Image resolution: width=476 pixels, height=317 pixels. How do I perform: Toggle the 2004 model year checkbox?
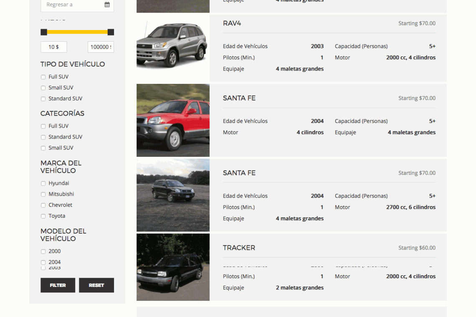tap(43, 262)
